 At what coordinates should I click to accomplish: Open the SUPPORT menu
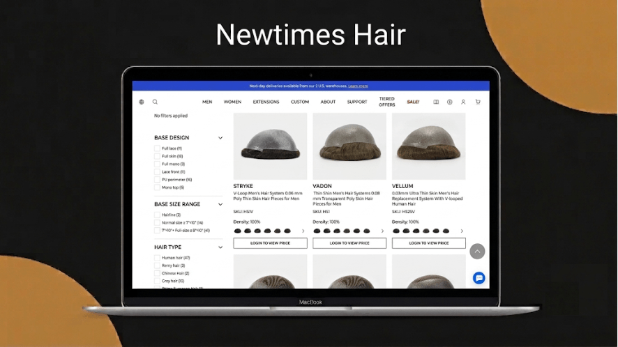click(357, 102)
